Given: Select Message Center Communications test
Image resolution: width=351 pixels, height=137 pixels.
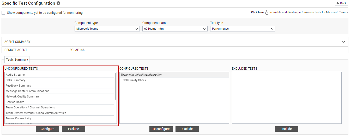Looking at the screenshot, I should point(60,91).
